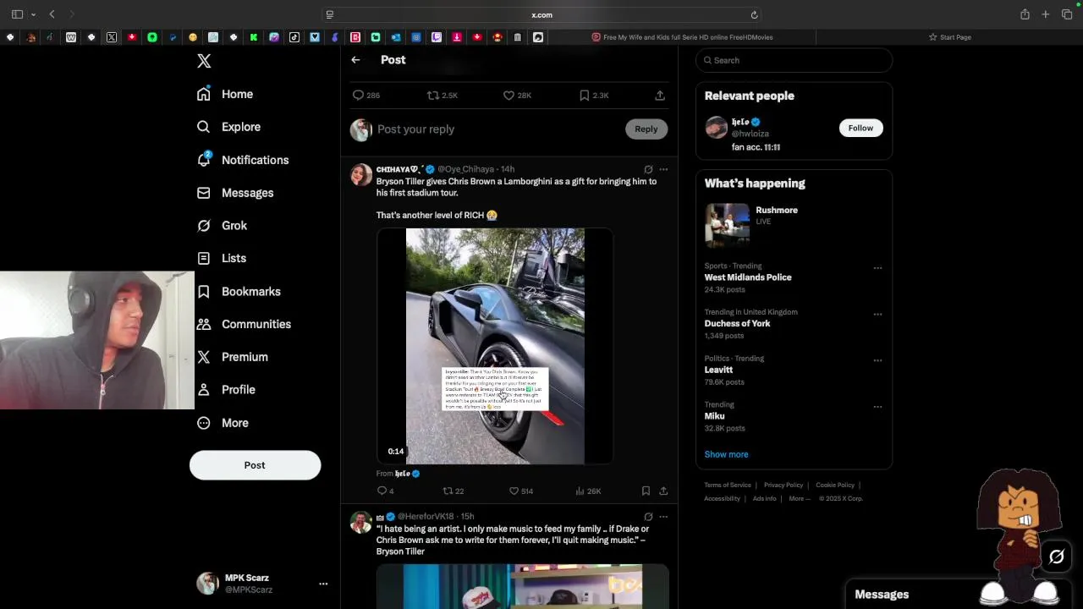Expand the More menu in sidebar
Screen dimensions: 1083x609
223,423
